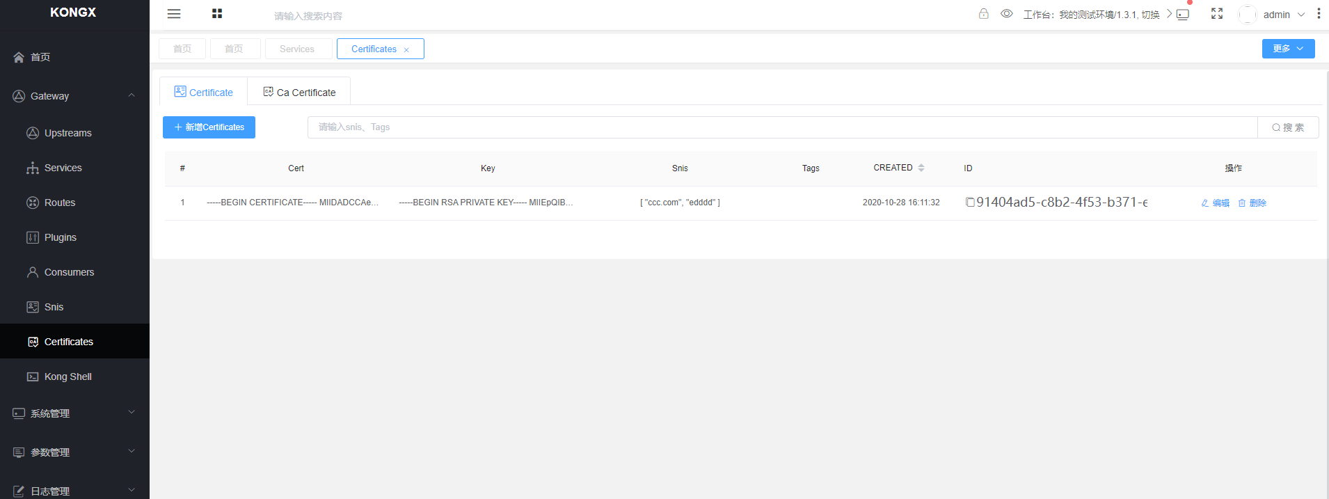Switch to the second 首页 page tab

pyautogui.click(x=234, y=49)
